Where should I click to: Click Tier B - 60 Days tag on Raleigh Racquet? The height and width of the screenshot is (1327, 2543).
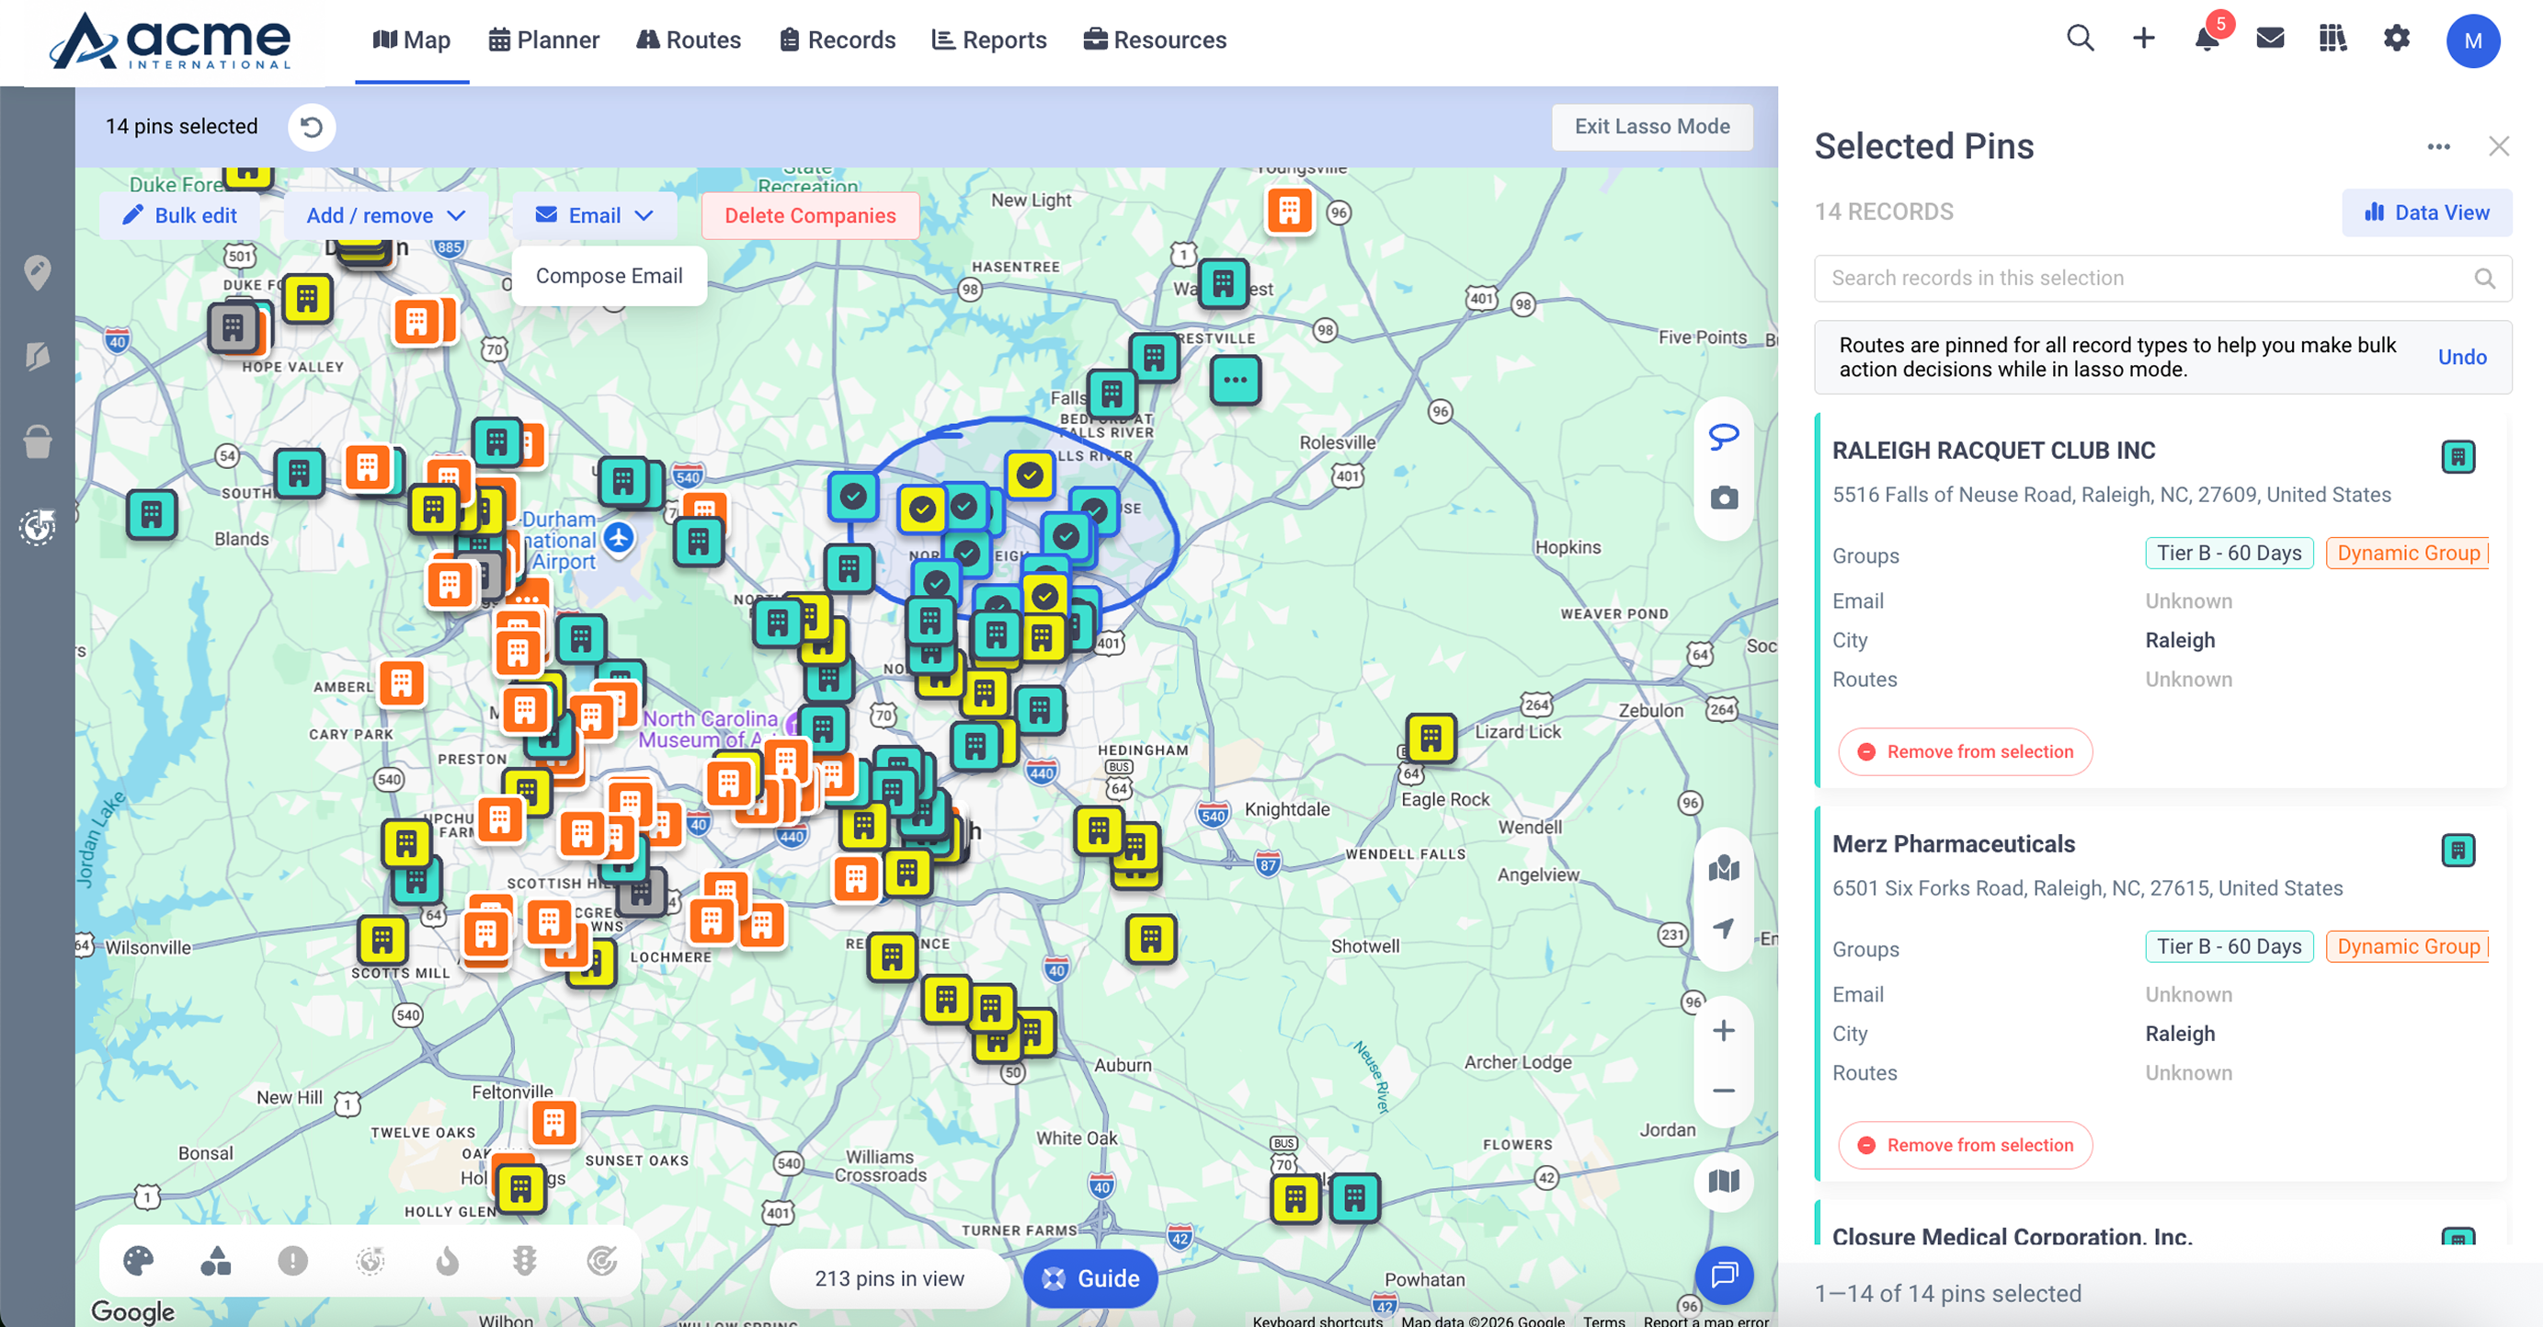click(2229, 553)
